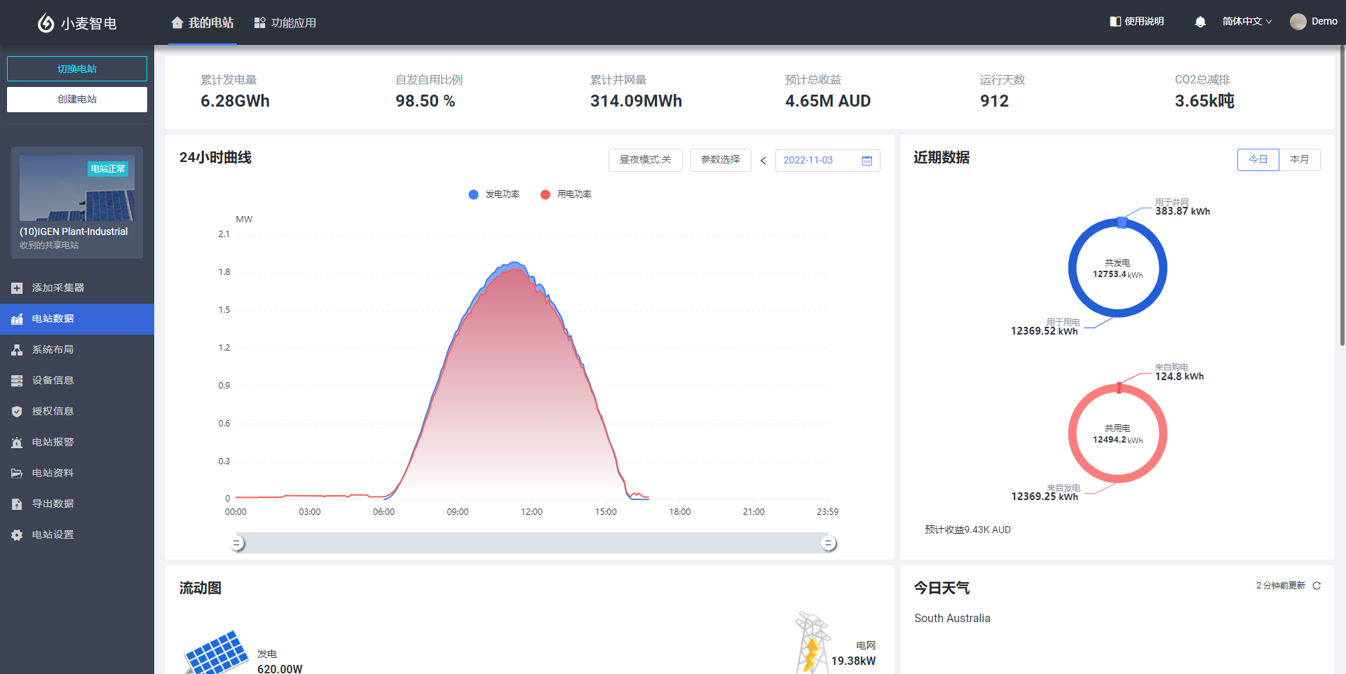1346x674 pixels.
Task: Select the 本月 tab in 近期数据
Action: coord(1299,160)
